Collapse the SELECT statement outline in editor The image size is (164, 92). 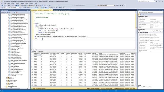[x=34, y=23]
